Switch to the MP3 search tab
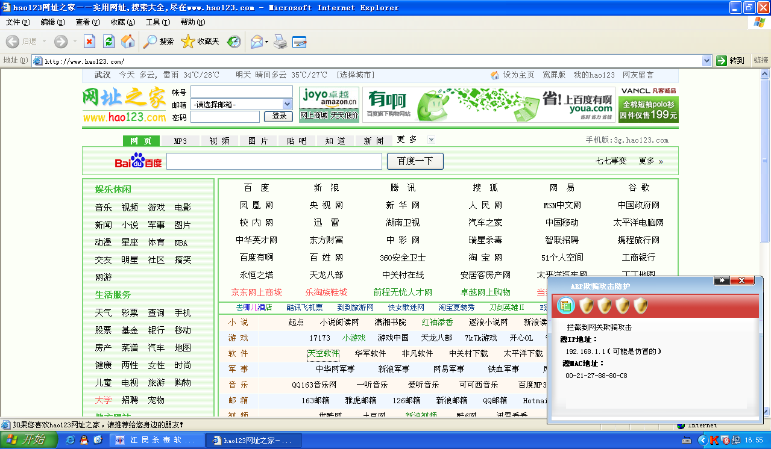This screenshot has width=771, height=449. pyautogui.click(x=180, y=141)
